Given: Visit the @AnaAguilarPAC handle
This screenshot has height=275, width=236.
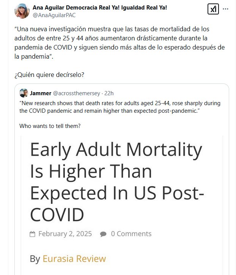Looking at the screenshot, I should tap(54, 15).
